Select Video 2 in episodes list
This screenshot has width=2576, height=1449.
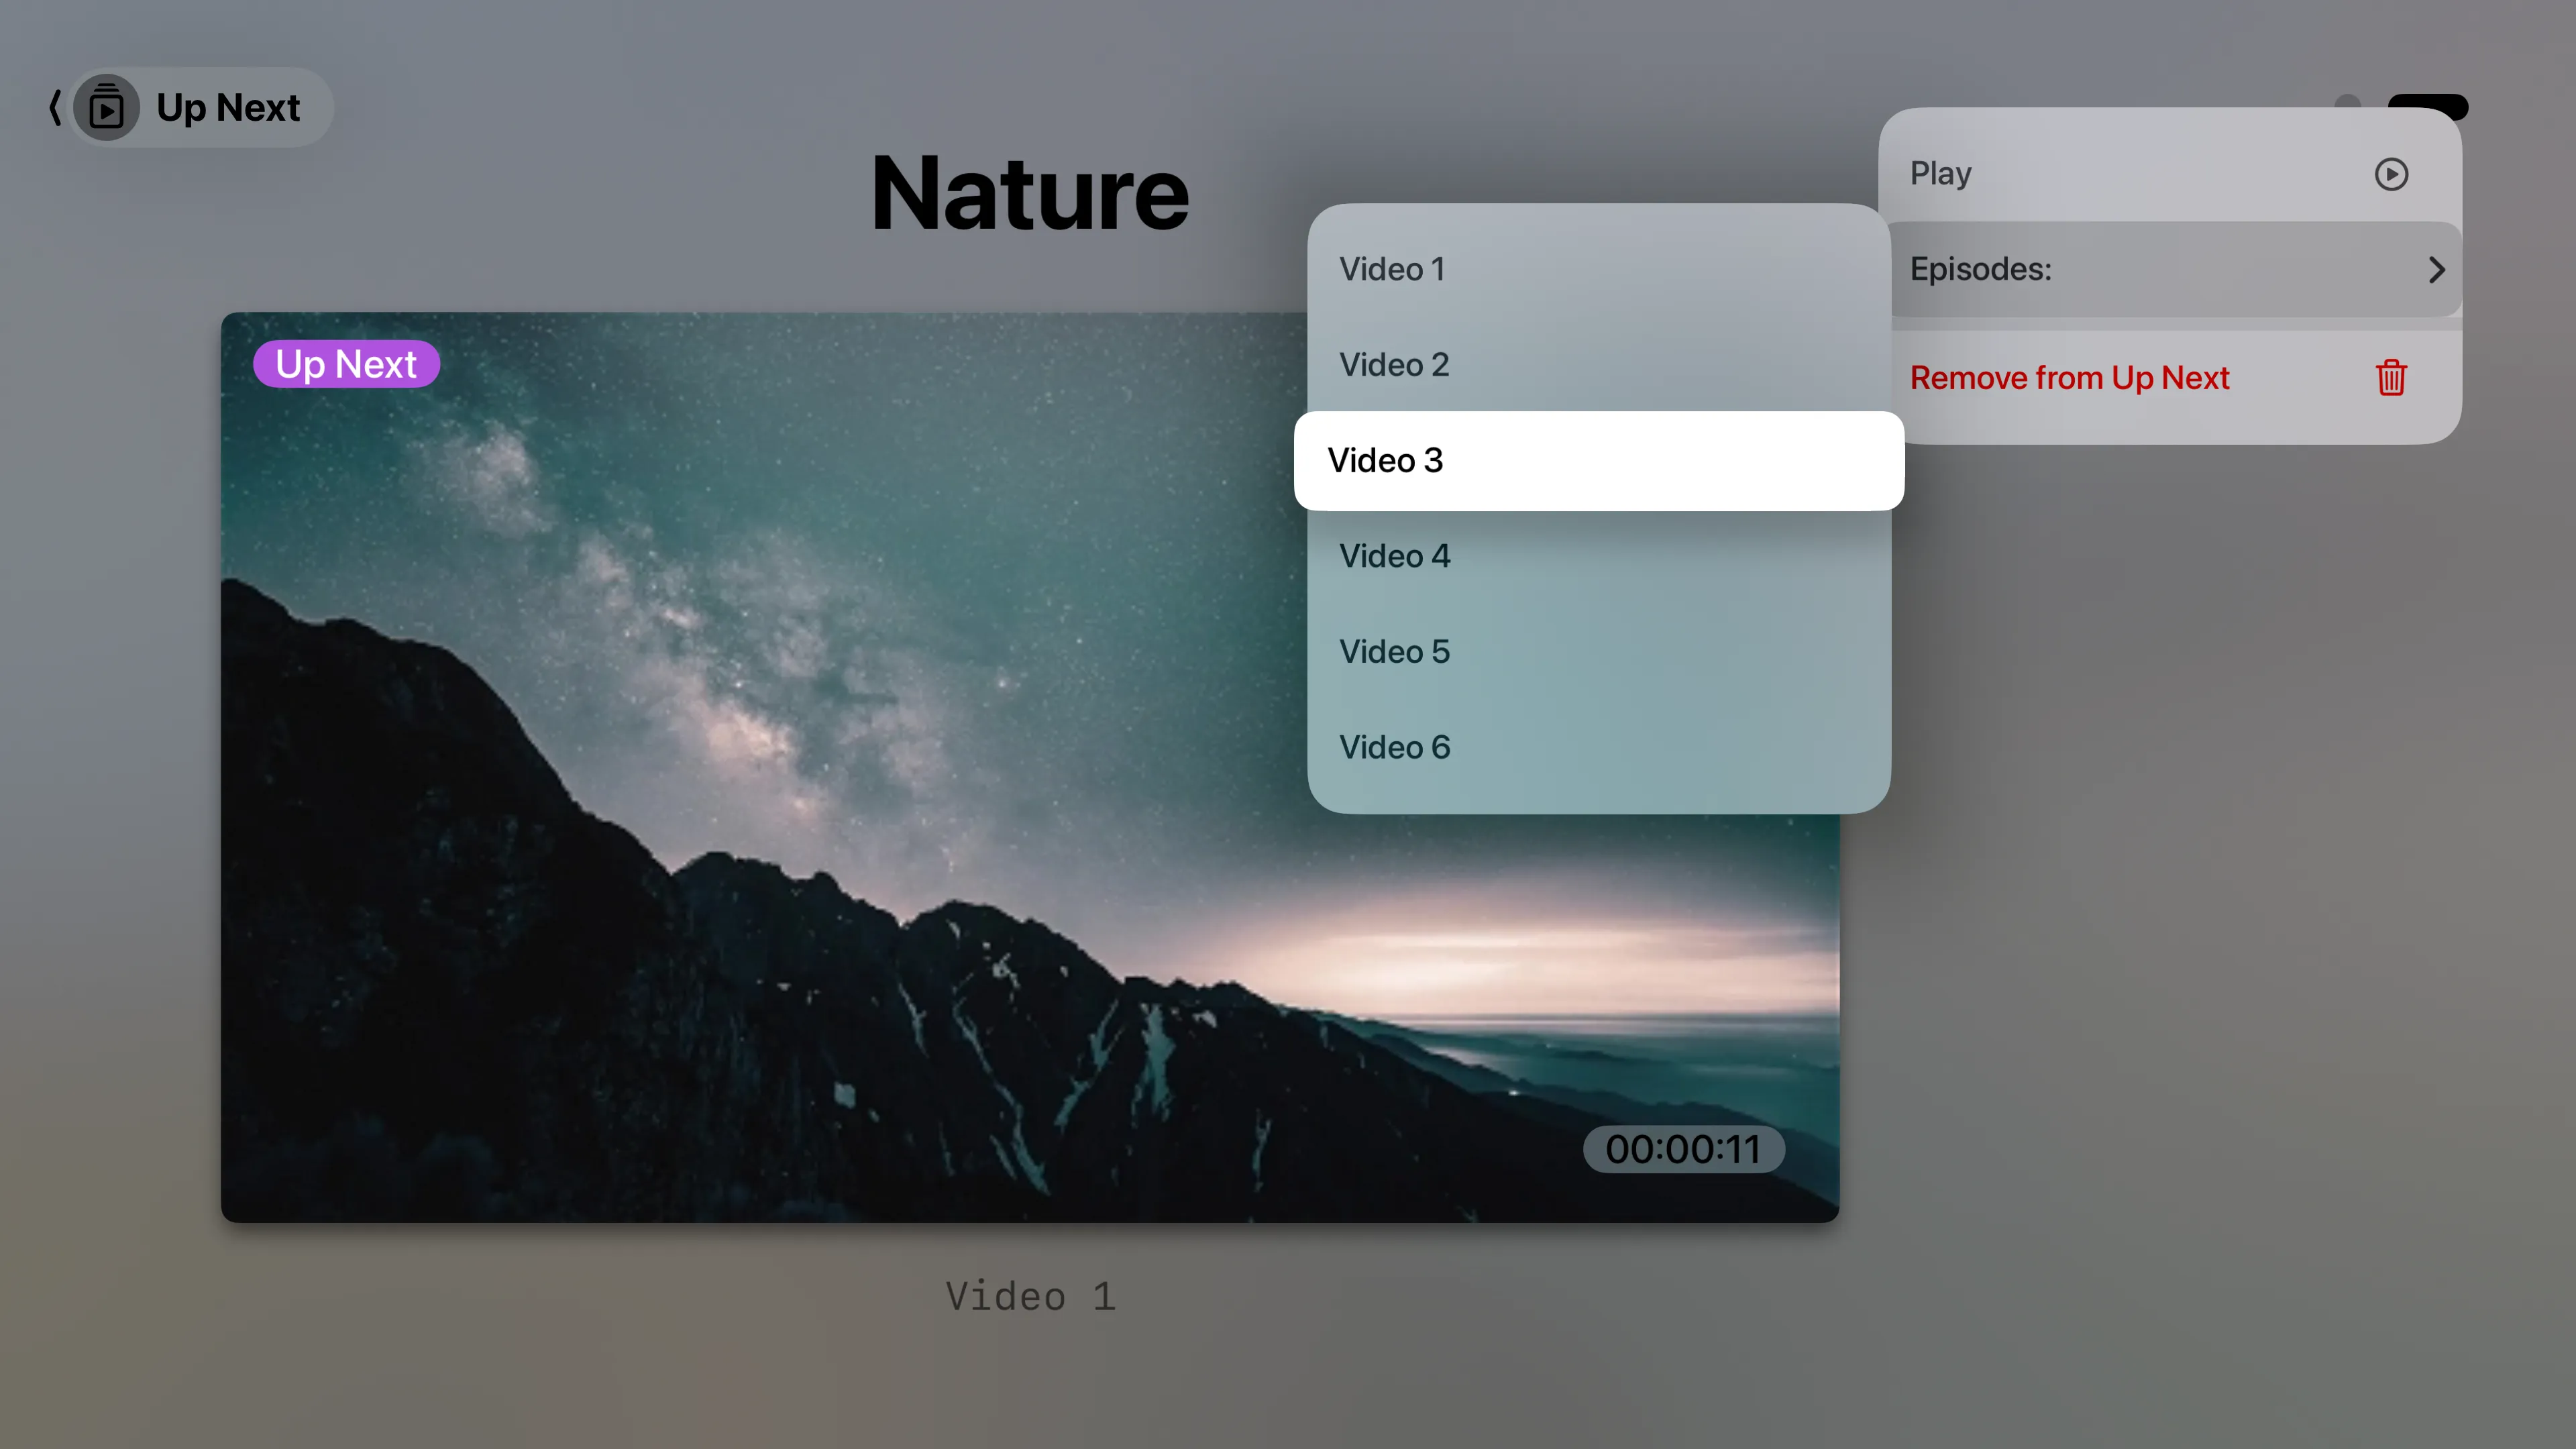click(x=1394, y=365)
